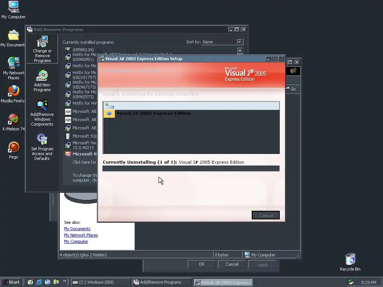This screenshot has width=383, height=287.
Task: Click the uninstall progress bar
Action: pos(191,169)
